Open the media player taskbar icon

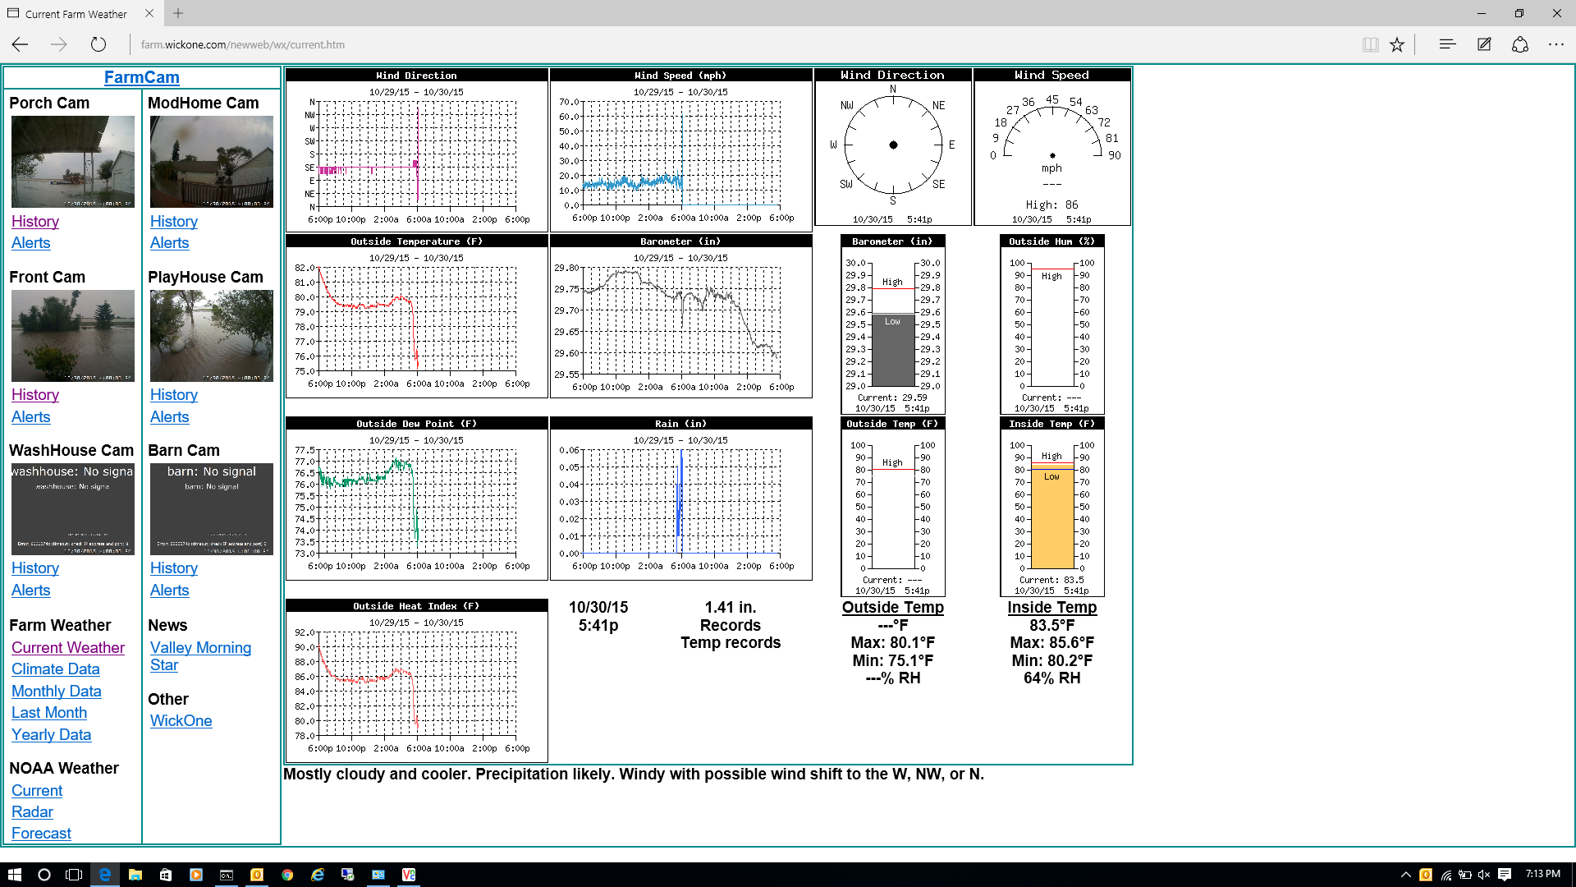click(x=196, y=875)
